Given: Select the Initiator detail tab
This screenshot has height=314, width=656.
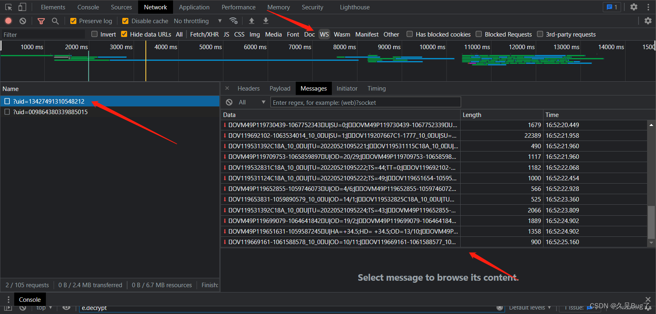Looking at the screenshot, I should click(347, 88).
